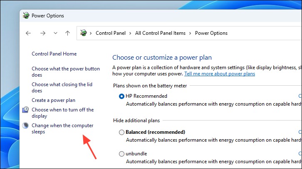Go up one level with up arrow
Viewport: 302px width, 169px height.
click(x=67, y=33)
